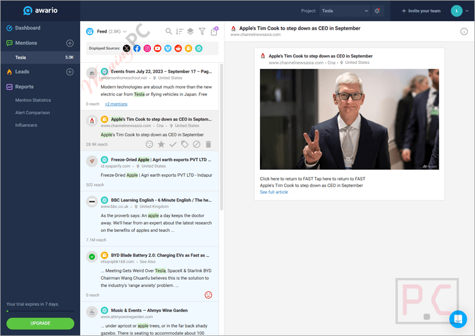Viewport: 475px width, 336px height.
Task: Click andersonhomeschool.net source text
Action: [x=123, y=78]
